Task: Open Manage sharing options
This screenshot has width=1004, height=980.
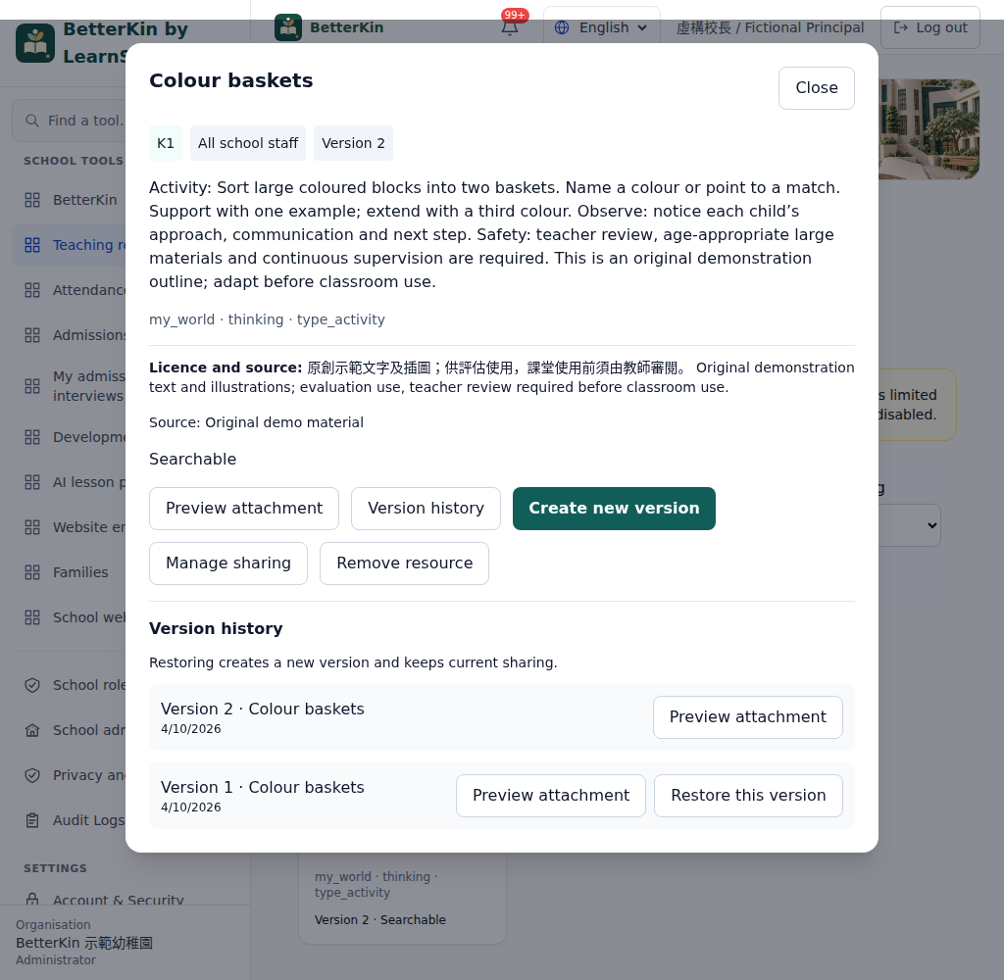Action: click(227, 563)
